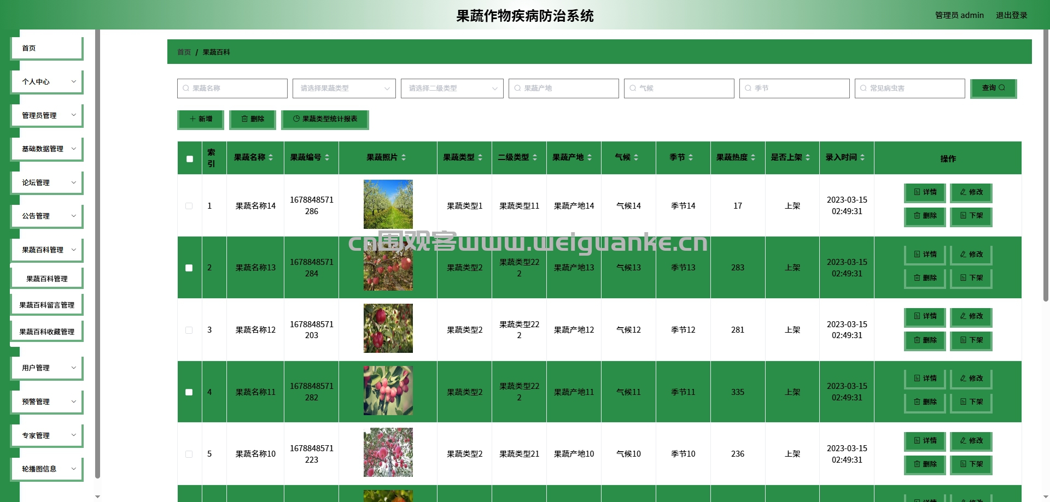This screenshot has height=502, width=1050.
Task: Delete row 果蔬名称10
Action: click(x=925, y=464)
